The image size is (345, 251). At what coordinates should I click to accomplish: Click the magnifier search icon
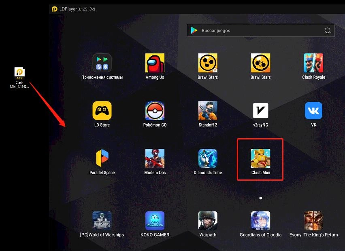pyautogui.click(x=328, y=30)
